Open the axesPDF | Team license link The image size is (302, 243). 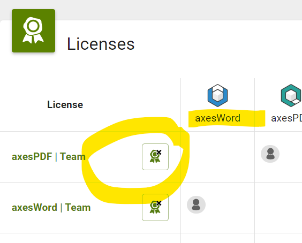coord(49,156)
